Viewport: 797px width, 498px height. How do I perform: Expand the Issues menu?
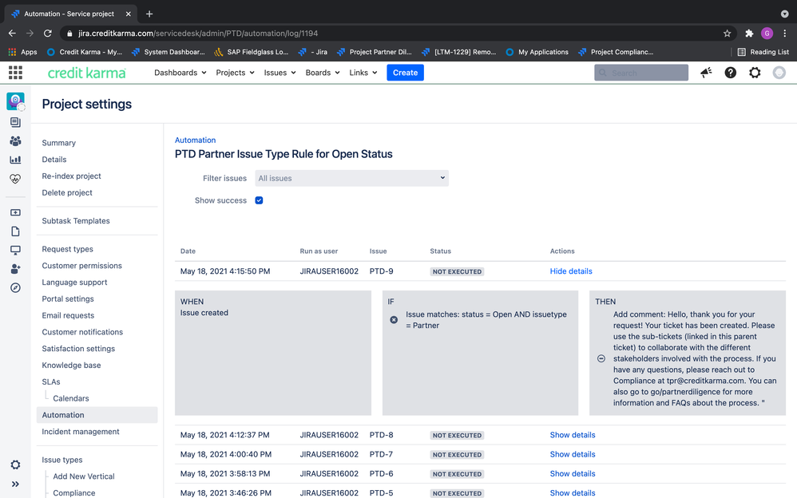click(x=280, y=73)
